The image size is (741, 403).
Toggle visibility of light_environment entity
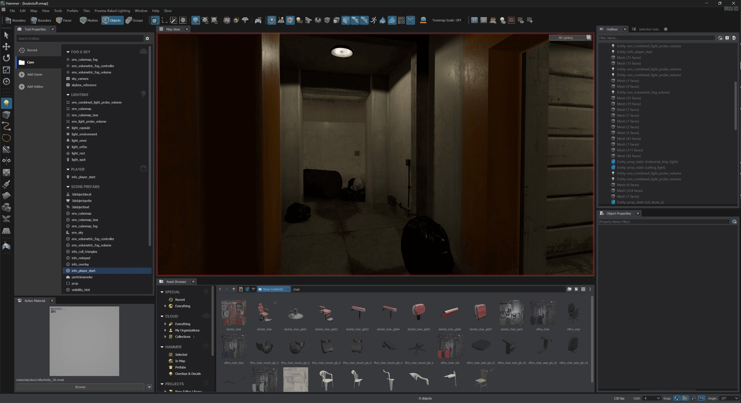144,134
